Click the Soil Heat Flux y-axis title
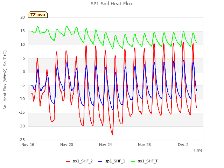This screenshot has height=168, width=224. [5, 80]
